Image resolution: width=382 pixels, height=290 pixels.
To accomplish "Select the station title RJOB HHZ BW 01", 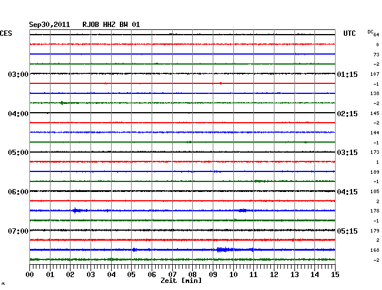I will 111,25.
